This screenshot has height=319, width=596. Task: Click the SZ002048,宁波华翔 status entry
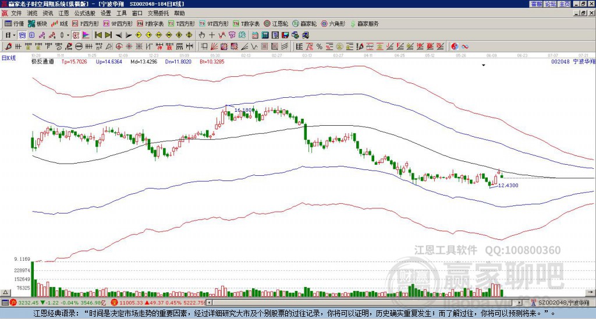(562, 303)
